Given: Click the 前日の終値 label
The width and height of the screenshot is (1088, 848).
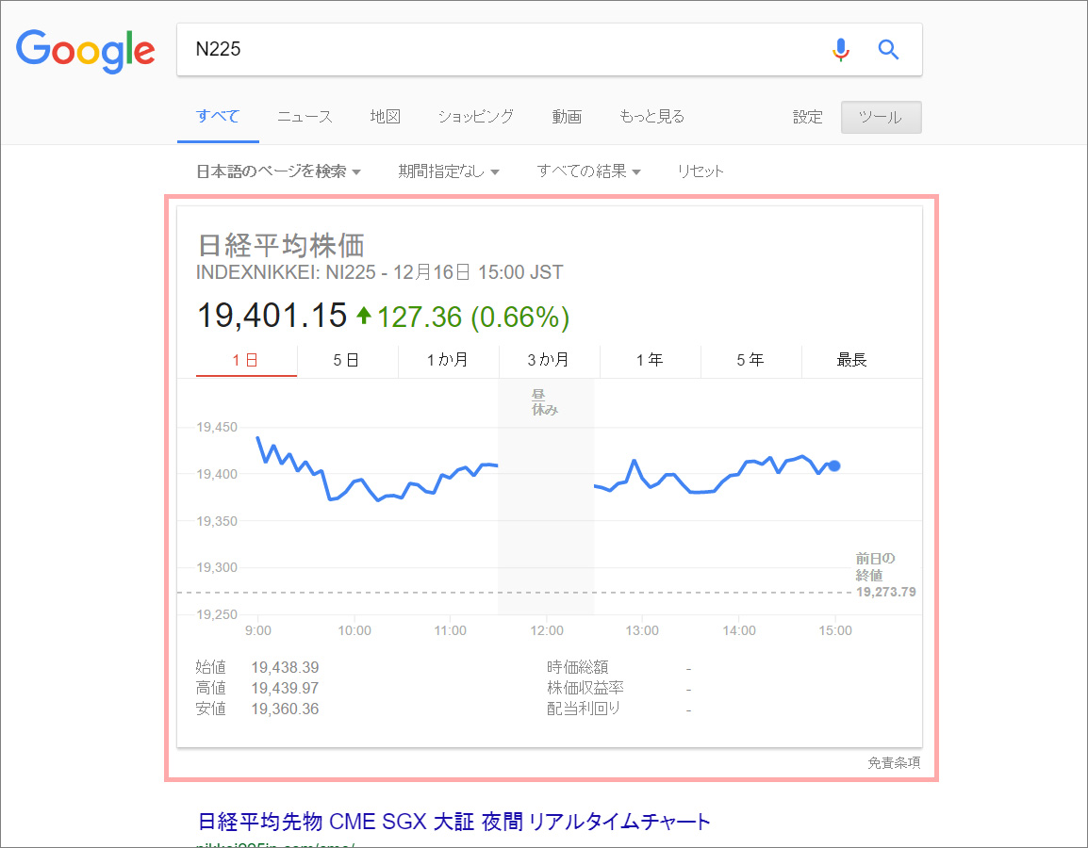Looking at the screenshot, I should click(875, 566).
